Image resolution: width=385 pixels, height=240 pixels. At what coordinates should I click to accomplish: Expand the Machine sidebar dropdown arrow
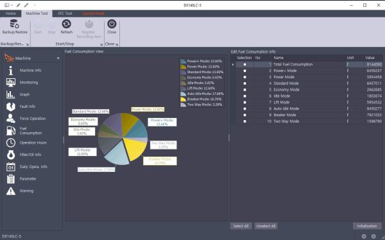[x=58, y=58]
